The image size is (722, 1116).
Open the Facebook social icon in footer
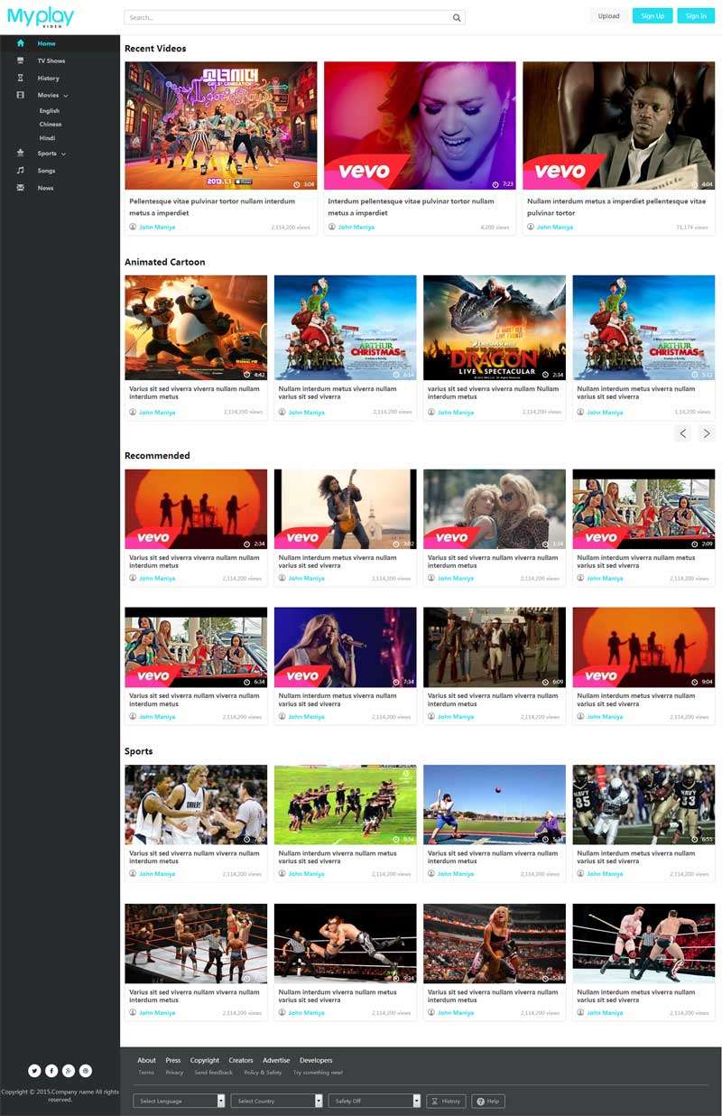[x=51, y=1071]
